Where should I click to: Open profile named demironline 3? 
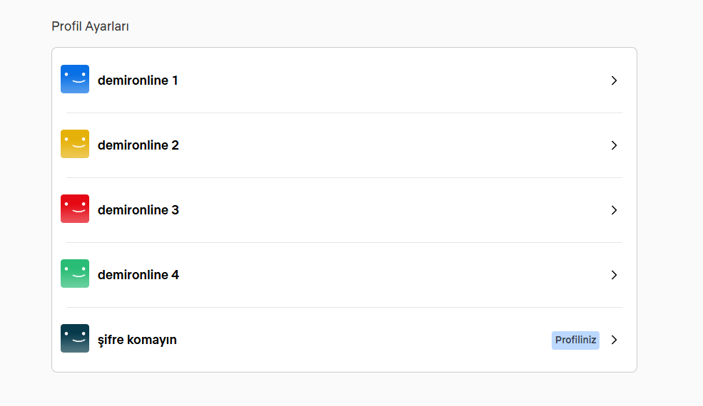(138, 210)
